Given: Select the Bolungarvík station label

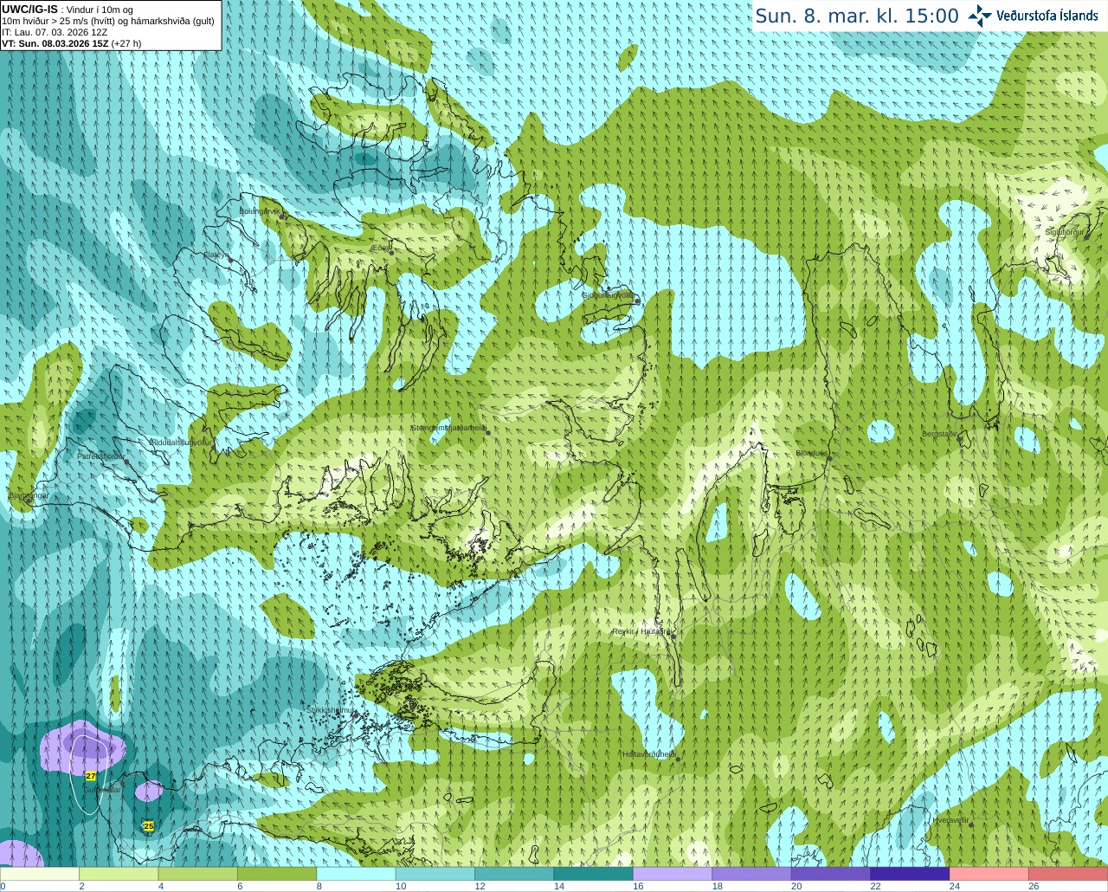Looking at the screenshot, I should click(260, 211).
